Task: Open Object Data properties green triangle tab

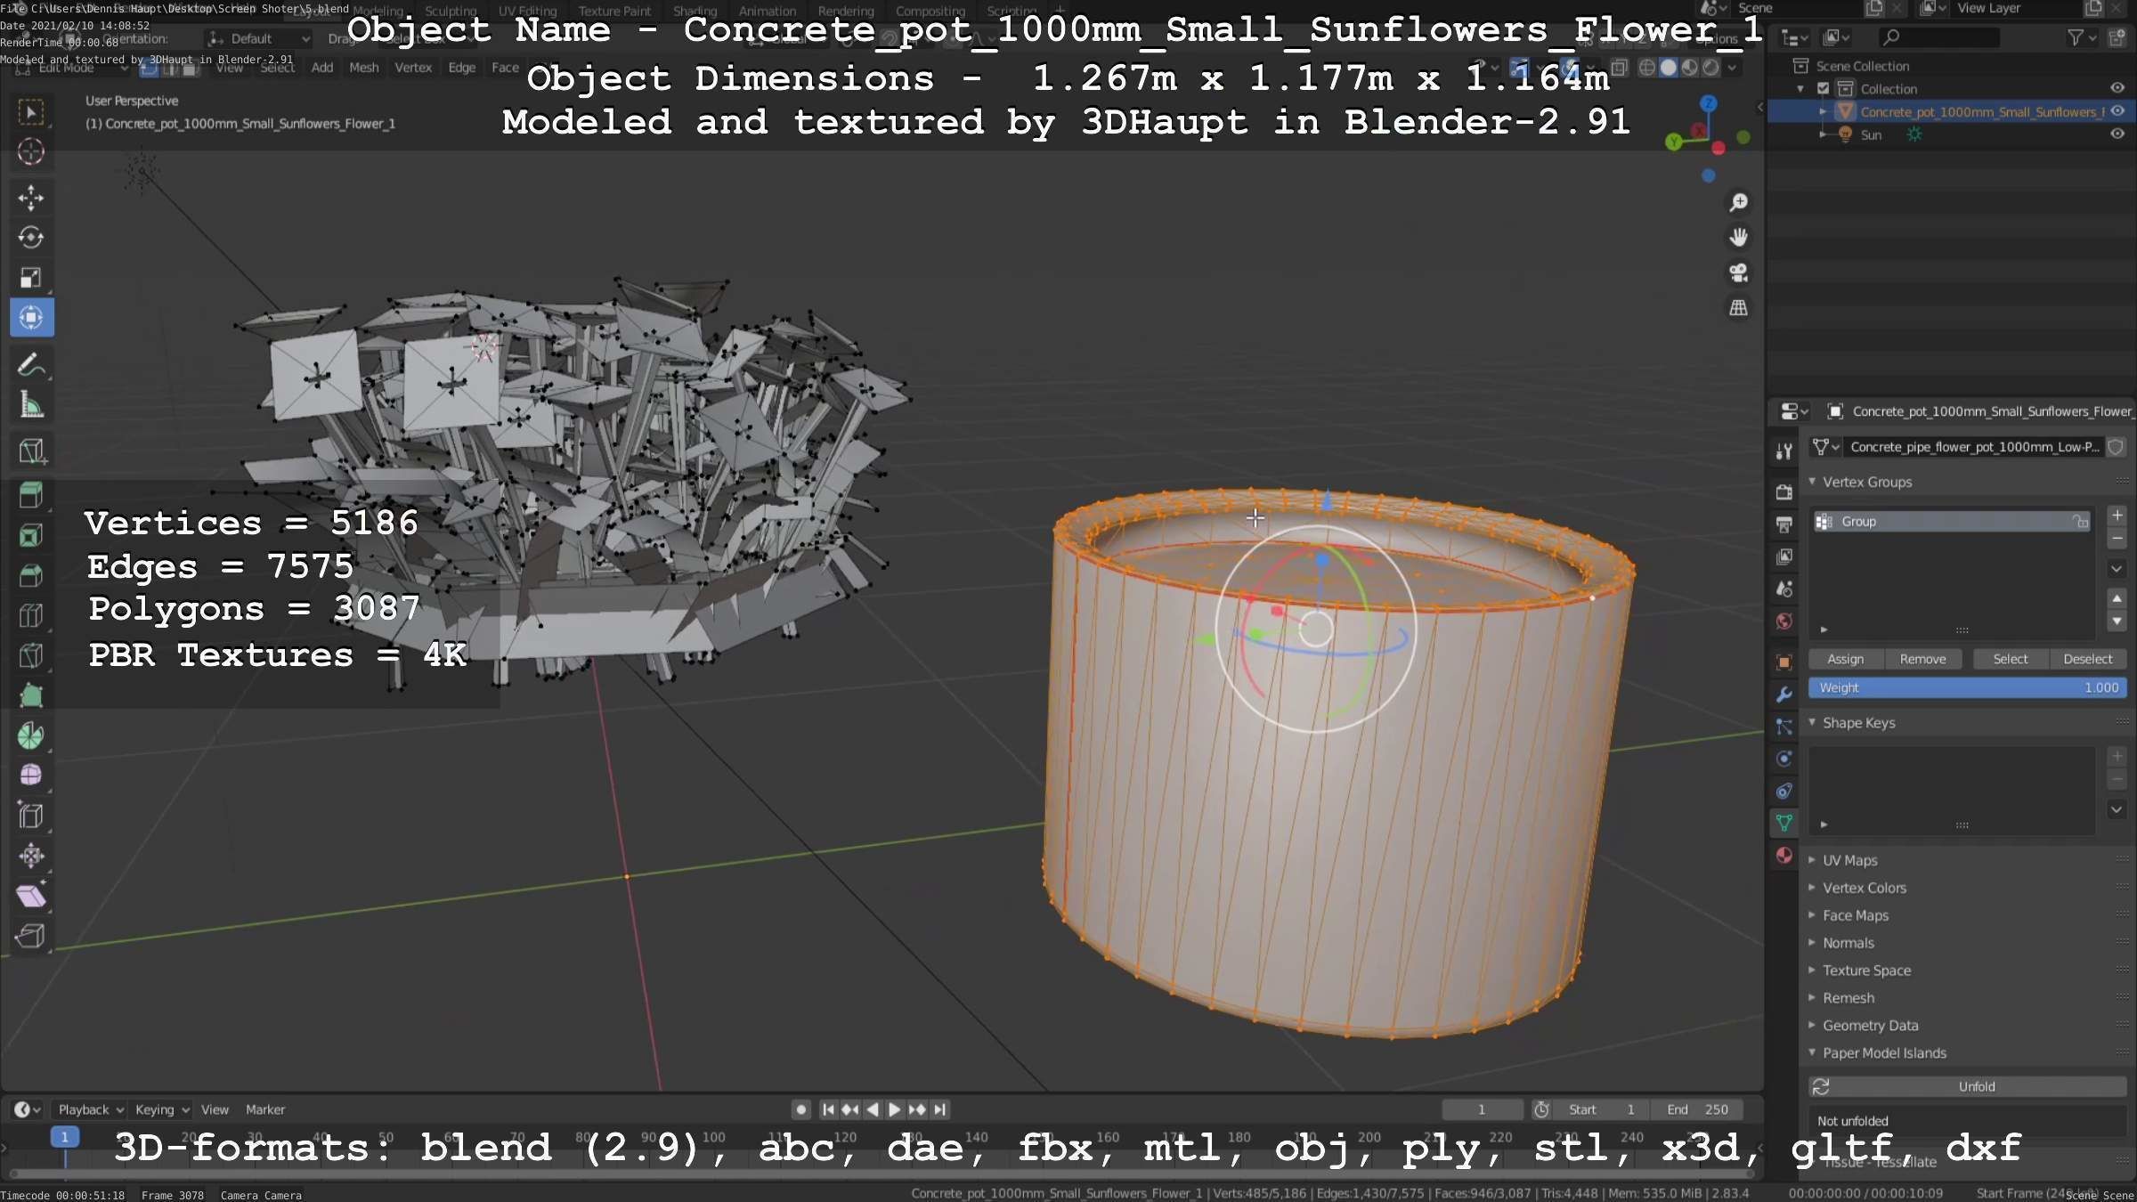Action: [1784, 823]
